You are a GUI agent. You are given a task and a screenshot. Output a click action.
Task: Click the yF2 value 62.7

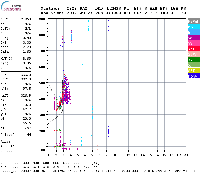click(x=27, y=109)
